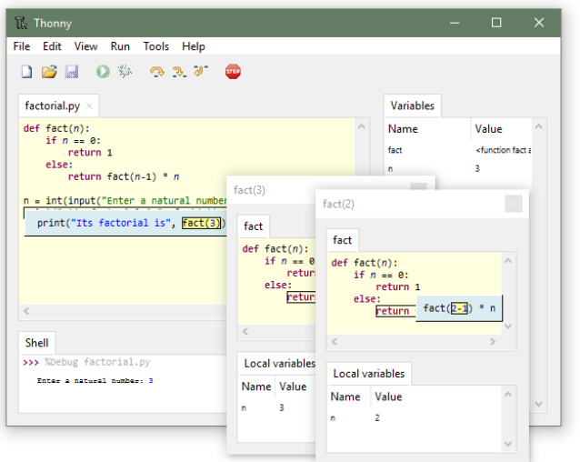
Task: Click Name column header in Variables panel
Action: 428,129
